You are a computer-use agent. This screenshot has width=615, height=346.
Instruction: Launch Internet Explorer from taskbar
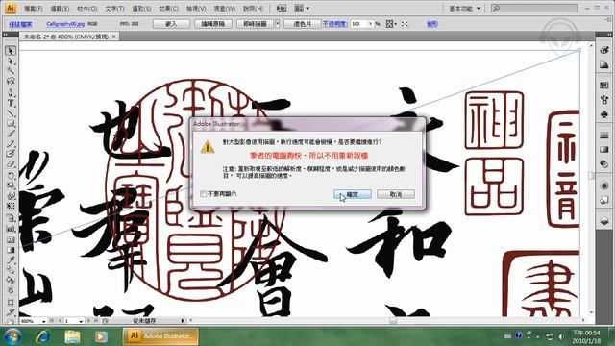(42, 336)
